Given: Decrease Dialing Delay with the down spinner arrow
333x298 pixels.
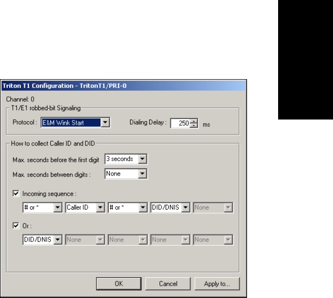Looking at the screenshot, I should coord(194,125).
